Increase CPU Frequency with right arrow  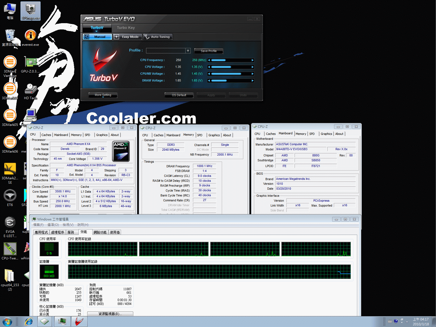[x=253, y=60]
